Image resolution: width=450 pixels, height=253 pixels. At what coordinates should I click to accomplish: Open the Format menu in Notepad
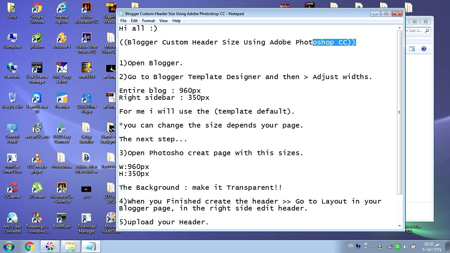click(148, 21)
